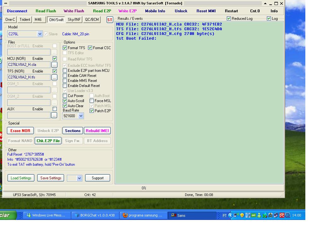
Task: Switch to the Firefox 'programa samsung' taskbar item
Action: point(144,215)
